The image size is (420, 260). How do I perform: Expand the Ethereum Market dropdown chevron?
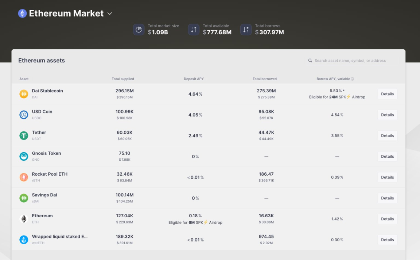pyautogui.click(x=110, y=14)
